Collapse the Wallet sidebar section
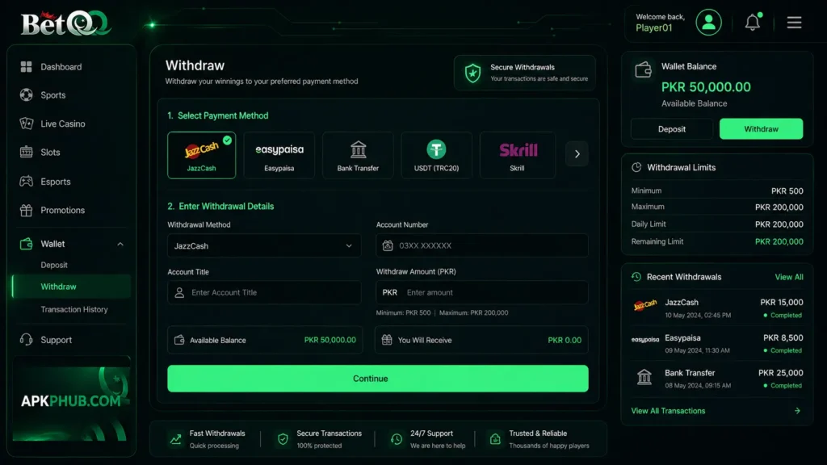The width and height of the screenshot is (827, 465). (x=120, y=244)
